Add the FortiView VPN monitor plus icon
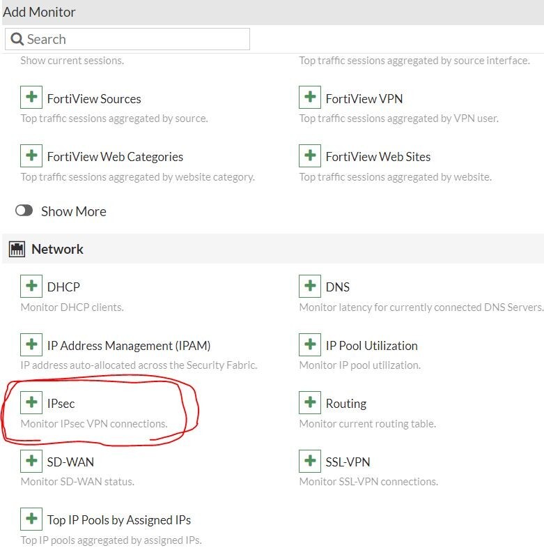The width and height of the screenshot is (544, 555). tap(310, 97)
